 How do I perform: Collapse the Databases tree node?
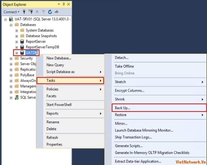[11, 25]
